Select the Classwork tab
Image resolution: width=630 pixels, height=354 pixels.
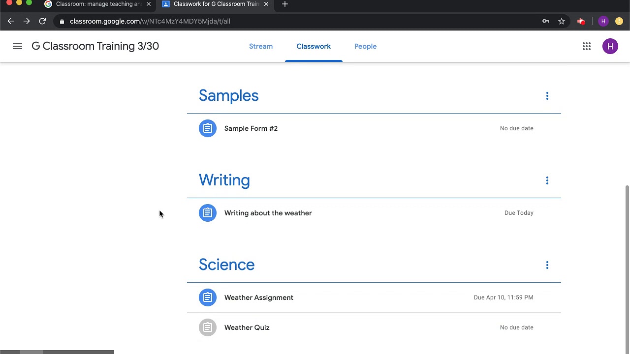[x=314, y=46]
